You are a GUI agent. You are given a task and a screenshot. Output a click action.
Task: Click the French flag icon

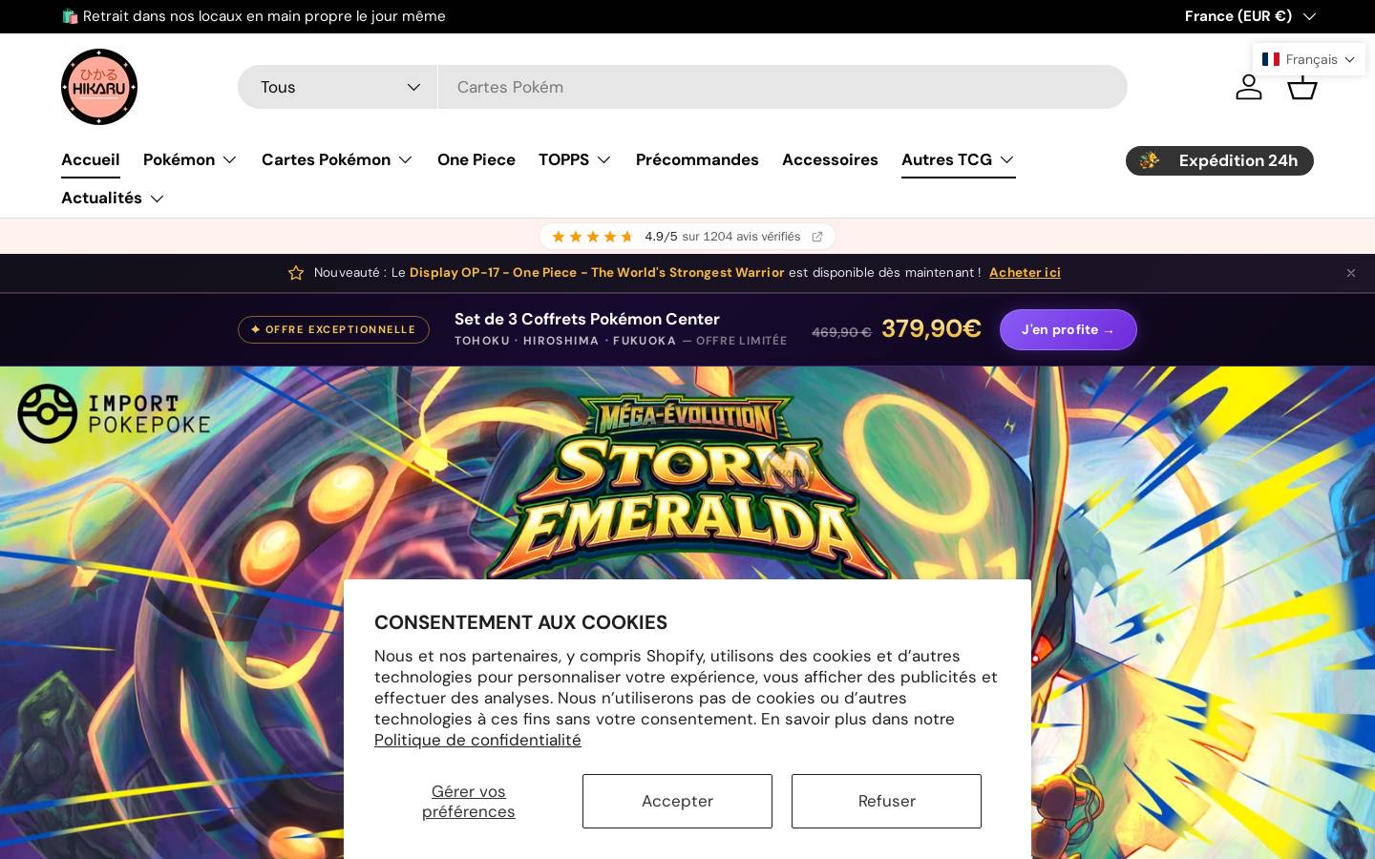(x=1271, y=59)
